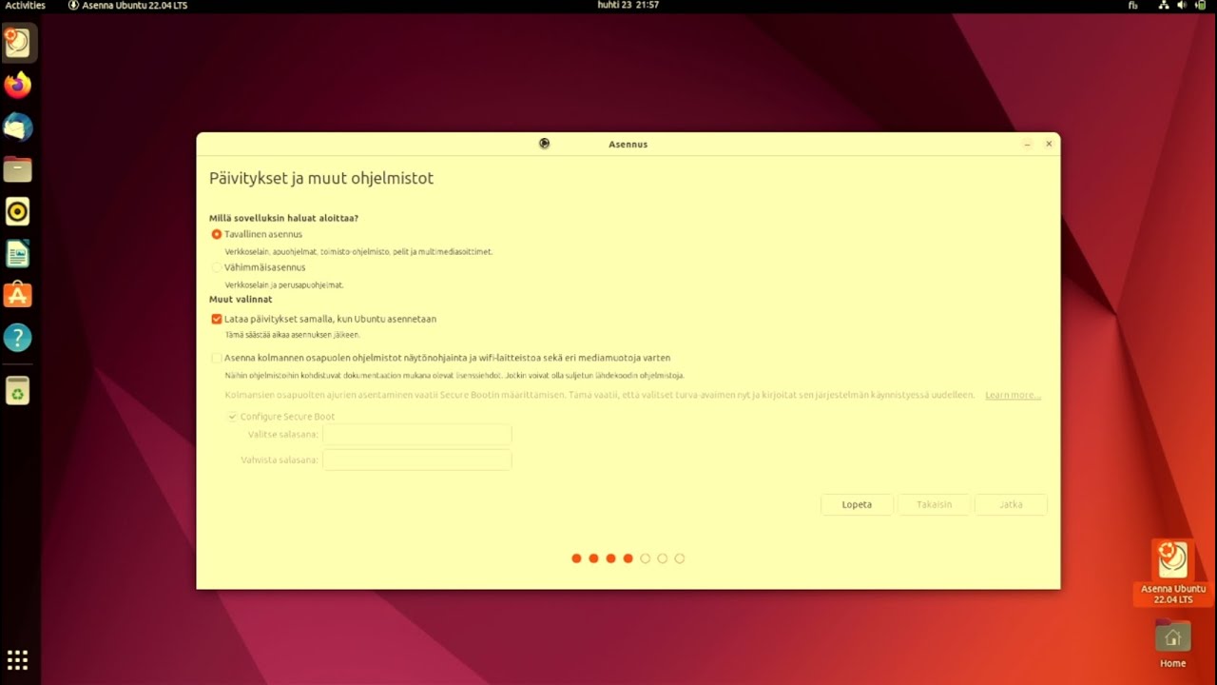Click the Päivitykset ja muut ohjelmistot heading

(321, 178)
